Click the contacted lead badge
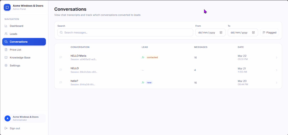Image resolution: width=288 pixels, height=135 pixels. [x=152, y=57]
